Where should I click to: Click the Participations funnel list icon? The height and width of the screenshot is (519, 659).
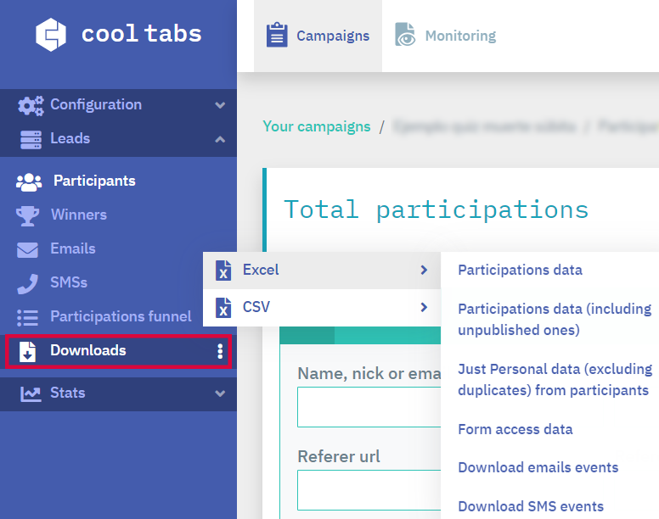tap(28, 317)
